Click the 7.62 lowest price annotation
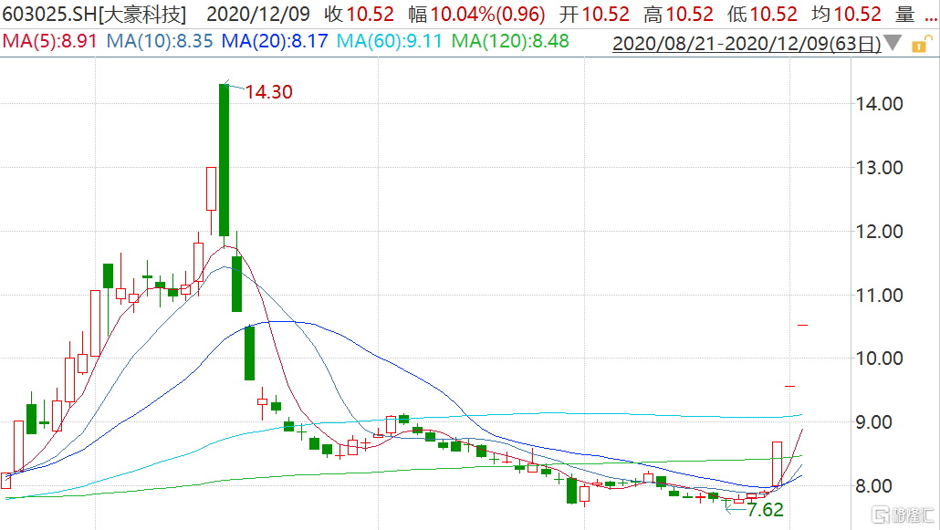This screenshot has width=940, height=530. pos(765,510)
